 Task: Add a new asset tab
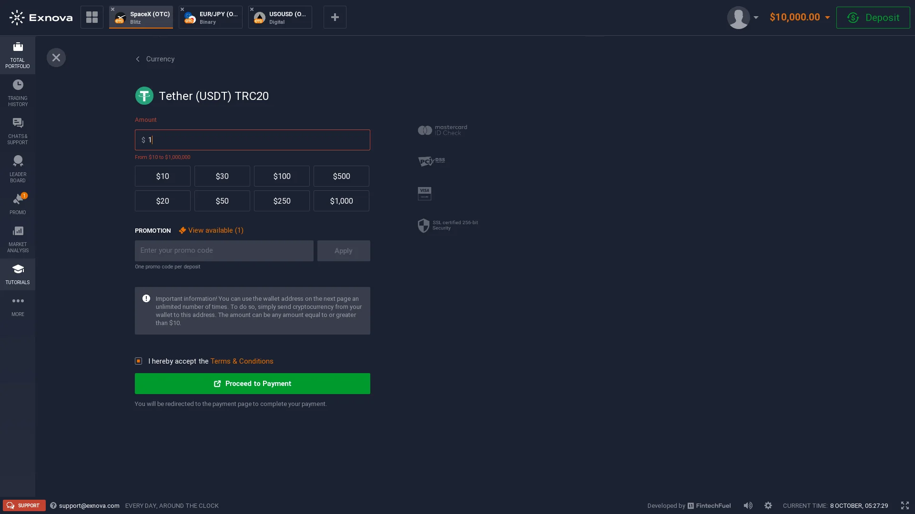[335, 17]
